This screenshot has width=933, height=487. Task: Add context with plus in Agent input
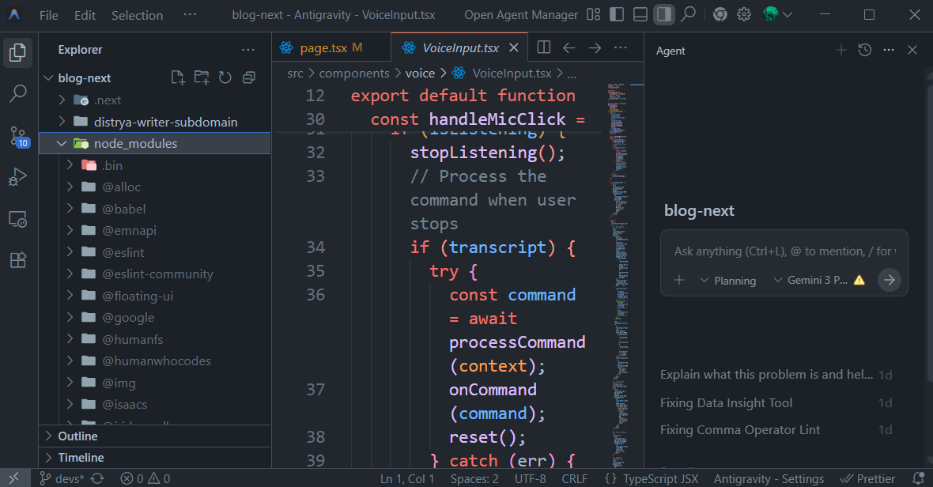point(679,280)
